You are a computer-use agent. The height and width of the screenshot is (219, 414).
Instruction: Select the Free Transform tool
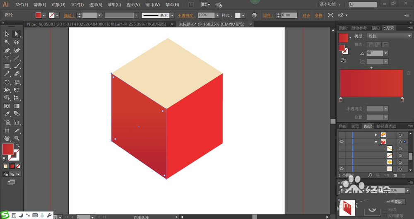click(x=17, y=90)
